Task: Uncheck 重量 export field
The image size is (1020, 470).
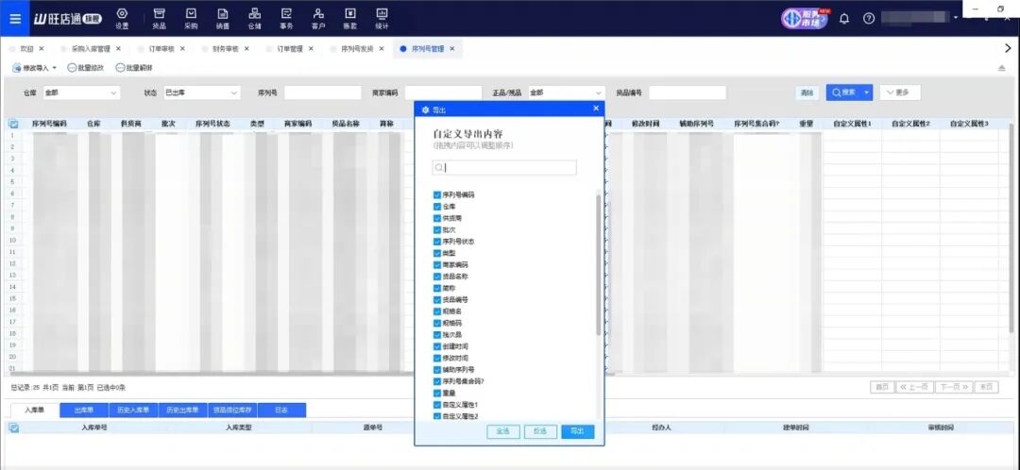Action: click(437, 393)
